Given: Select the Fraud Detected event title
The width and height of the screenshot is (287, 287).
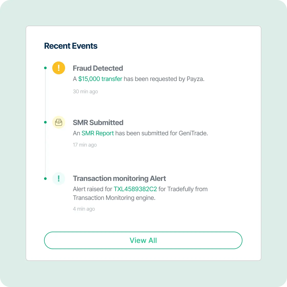Looking at the screenshot, I should [98, 68].
